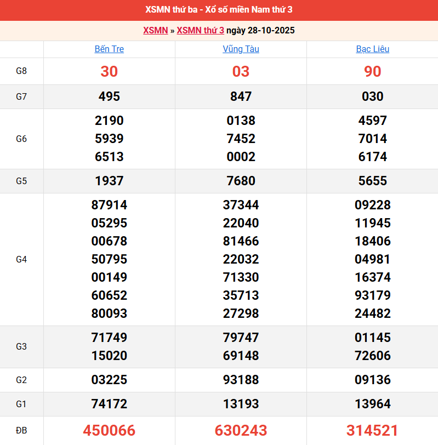Open the Vũng Tàu province link
Viewport: 438px width, 445px height.
coord(241,49)
